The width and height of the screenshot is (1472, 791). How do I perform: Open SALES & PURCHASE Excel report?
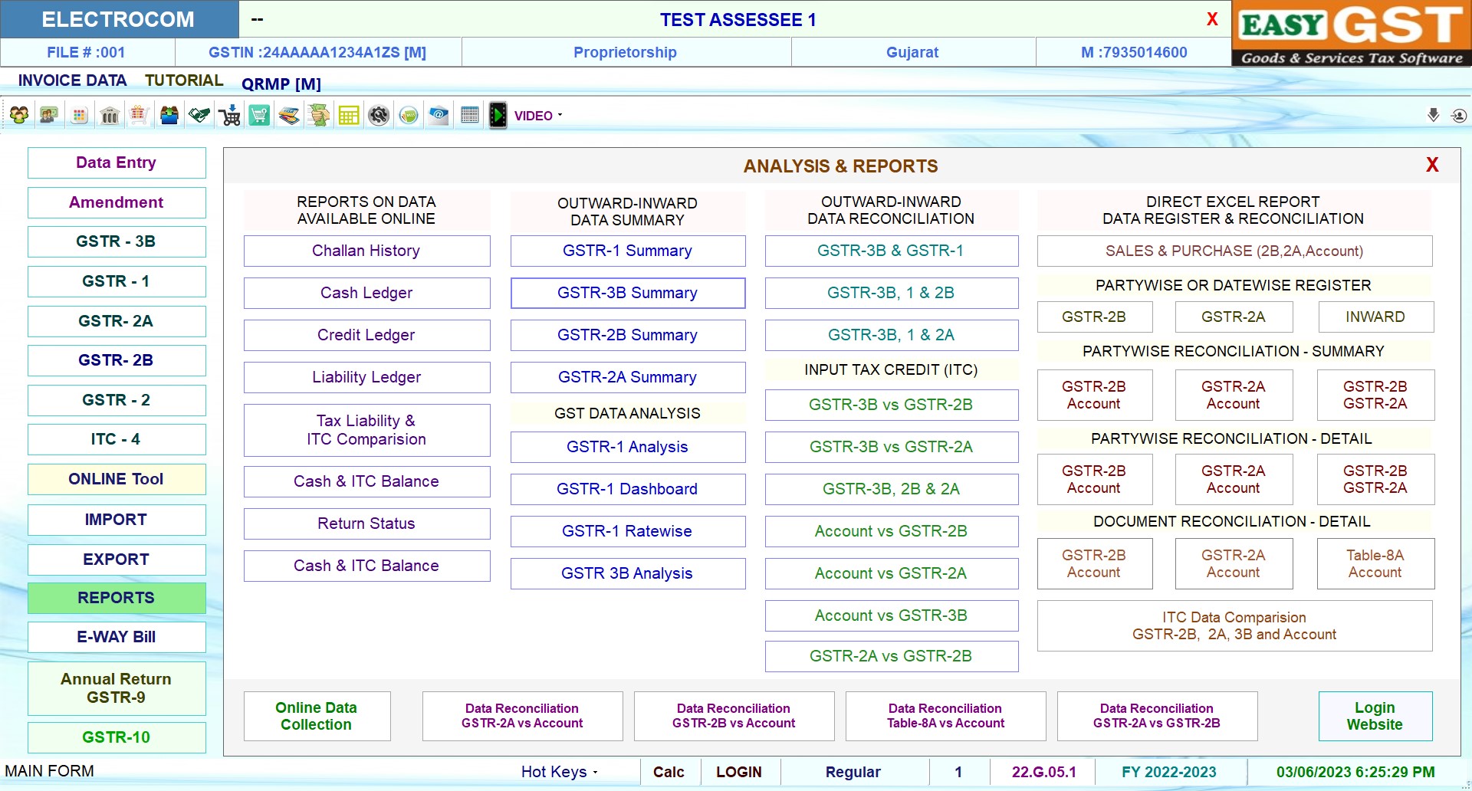[1234, 251]
